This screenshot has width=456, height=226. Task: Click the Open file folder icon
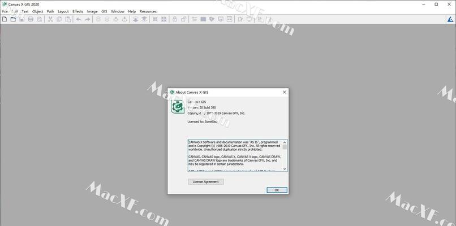13,19
